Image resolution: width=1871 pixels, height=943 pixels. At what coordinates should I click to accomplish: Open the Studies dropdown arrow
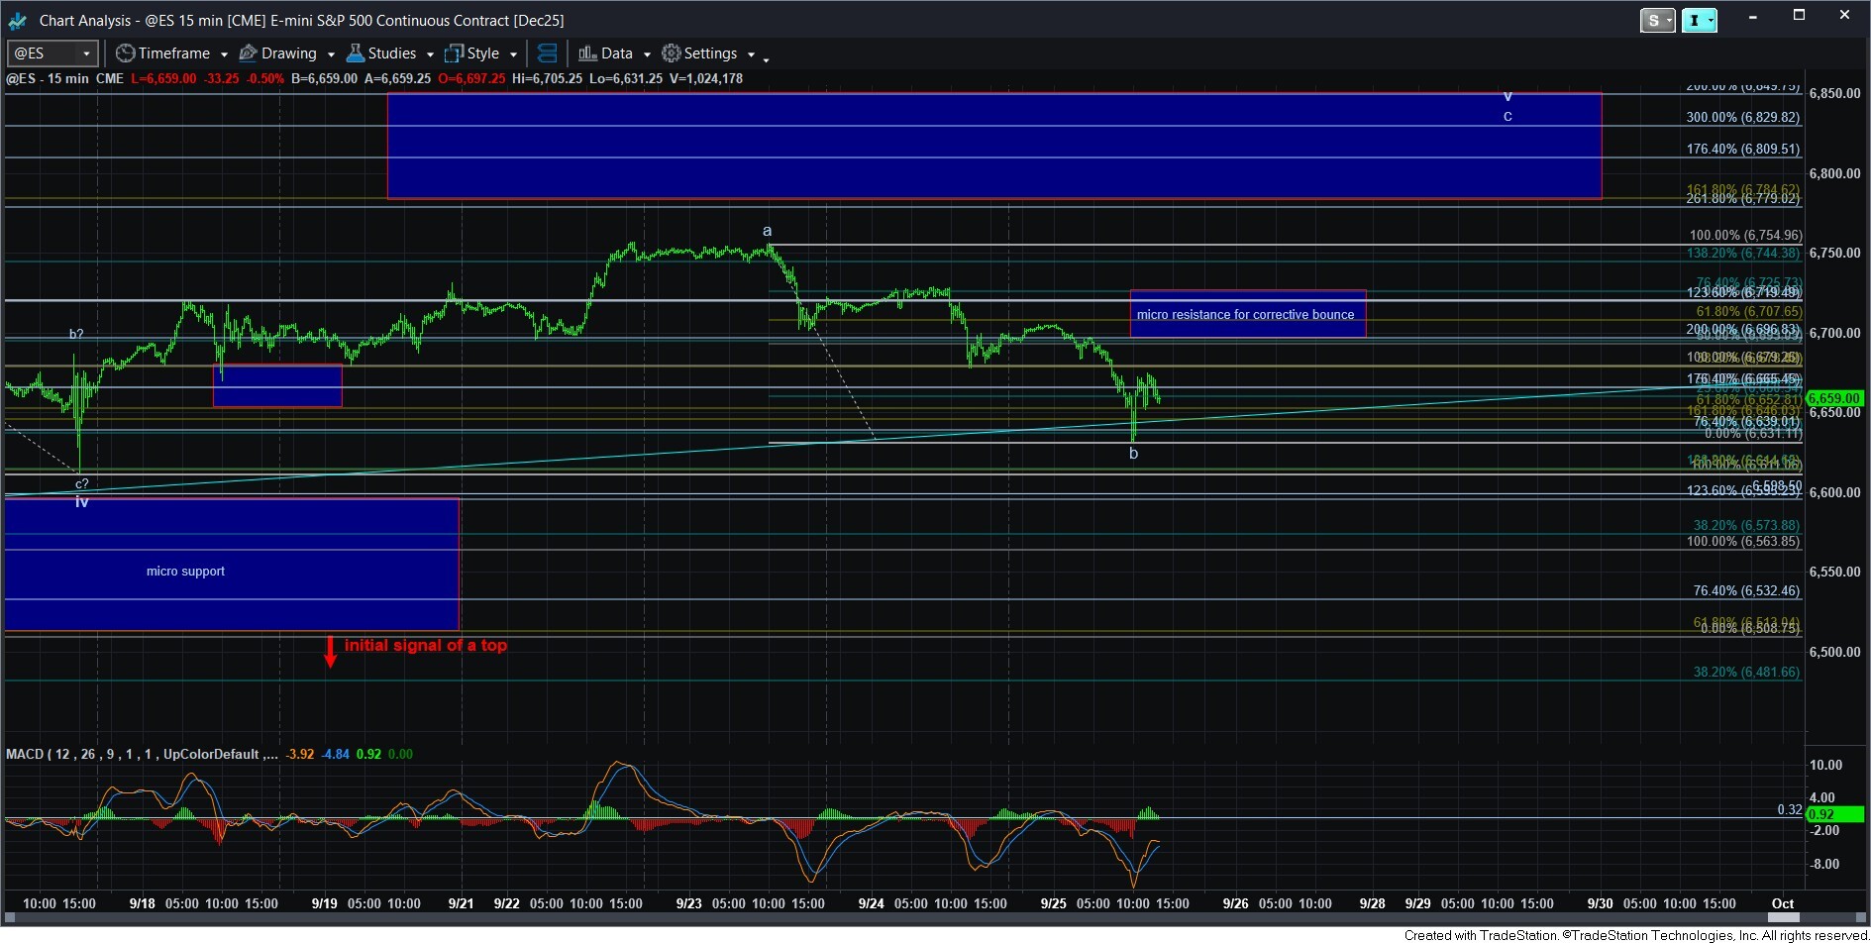pyautogui.click(x=430, y=54)
